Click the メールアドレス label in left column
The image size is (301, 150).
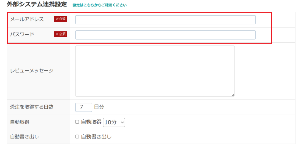[x=27, y=19]
